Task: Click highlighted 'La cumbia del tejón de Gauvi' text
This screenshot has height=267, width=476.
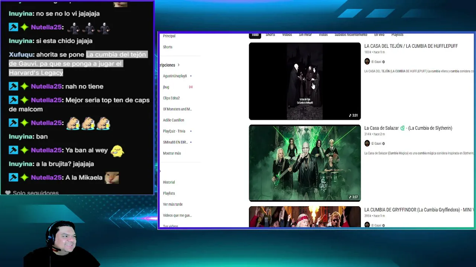Action: pos(78,64)
